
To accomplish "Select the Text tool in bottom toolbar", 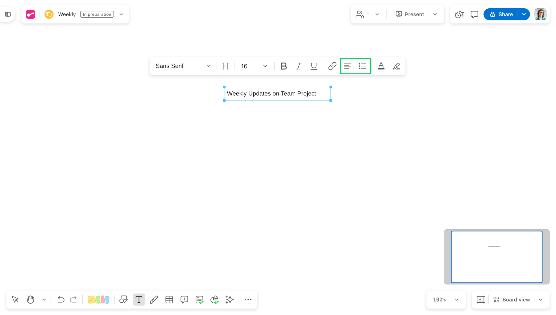I will tap(139, 300).
